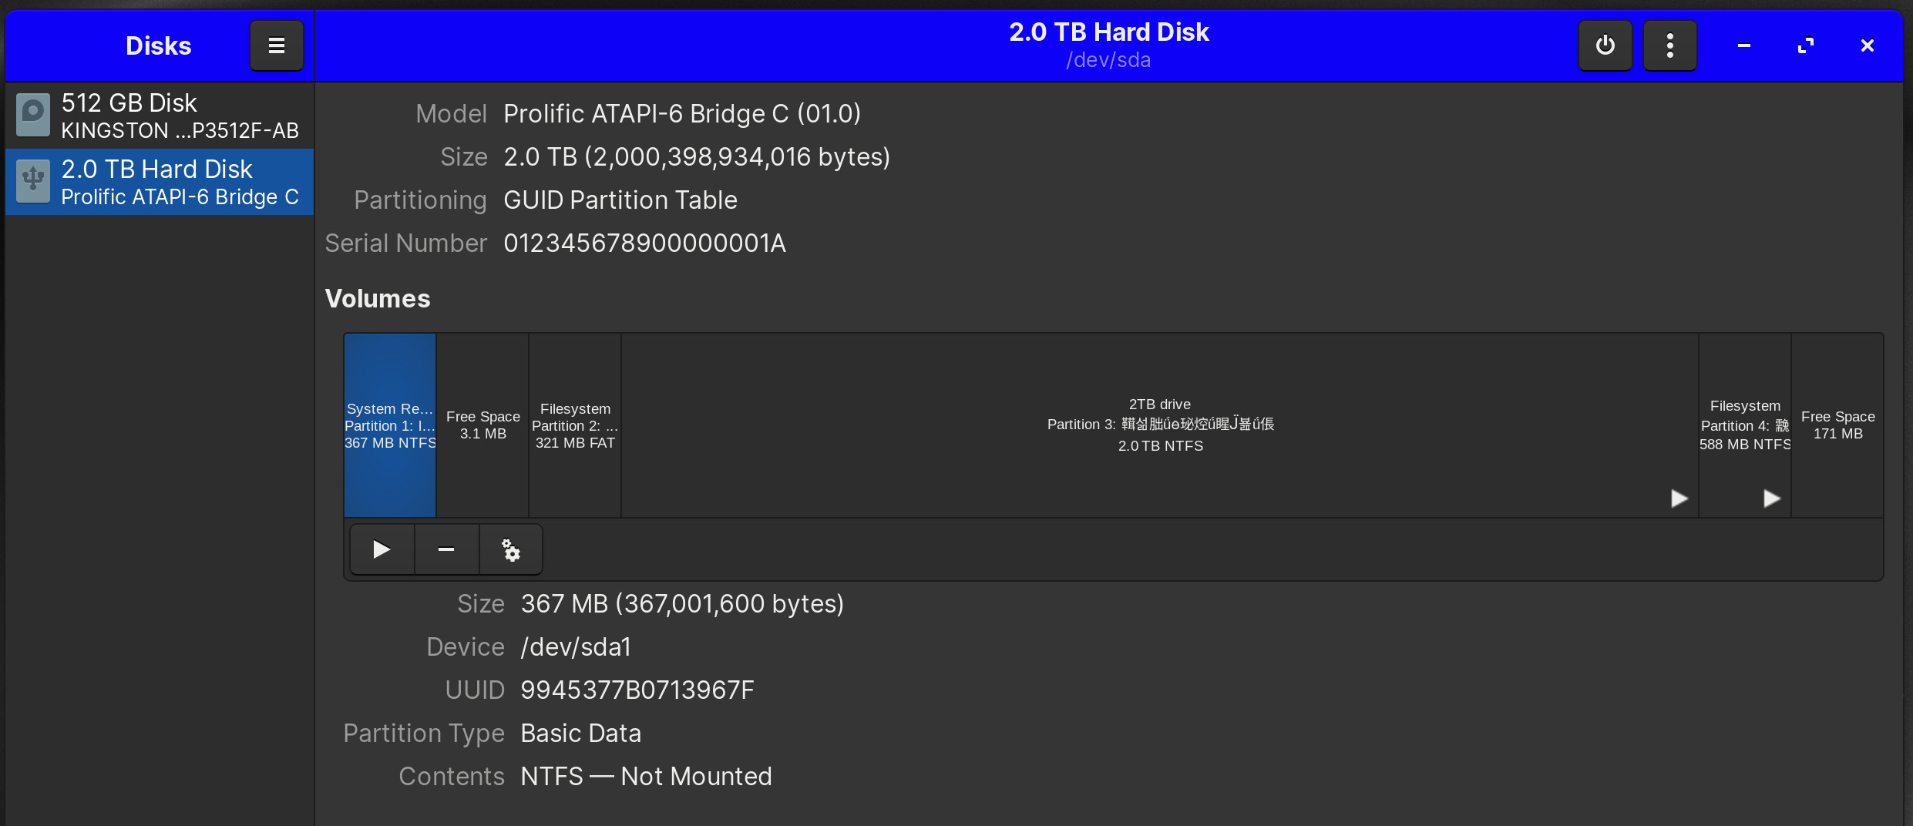This screenshot has width=1913, height=826.
Task: Select the 512 GB Kingston disk in the sidebar
Action: (158, 114)
